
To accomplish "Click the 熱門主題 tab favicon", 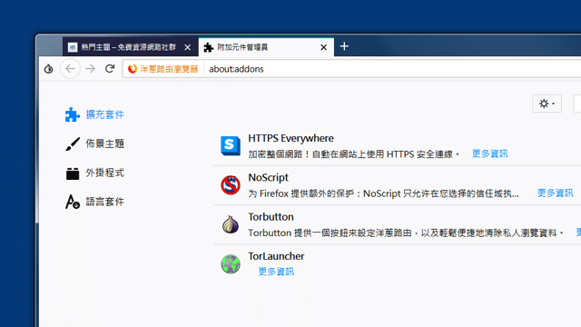I will pyautogui.click(x=73, y=47).
